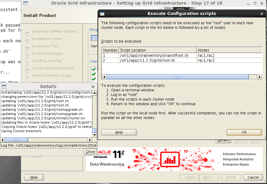The width and height of the screenshot is (267, 184).
Task: Click the 'Saving Cluster Inventory' log line
Action: point(21,131)
